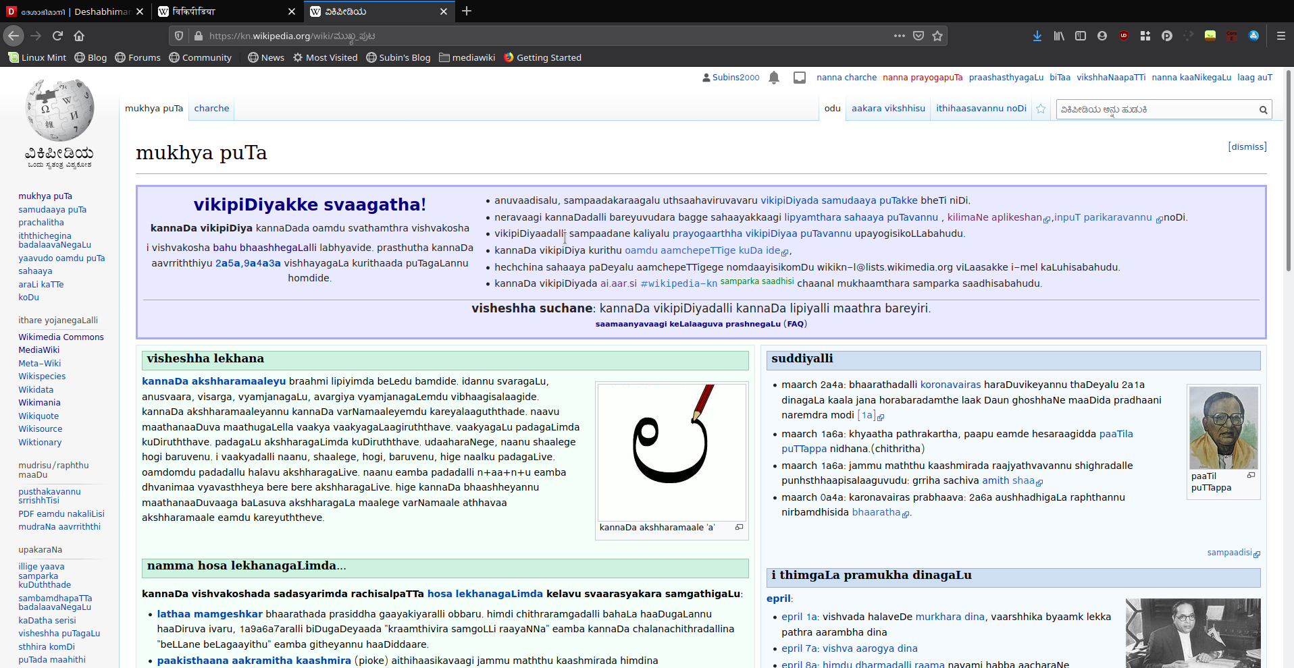Save page to Pocket
This screenshot has width=1294, height=668.
918,36
